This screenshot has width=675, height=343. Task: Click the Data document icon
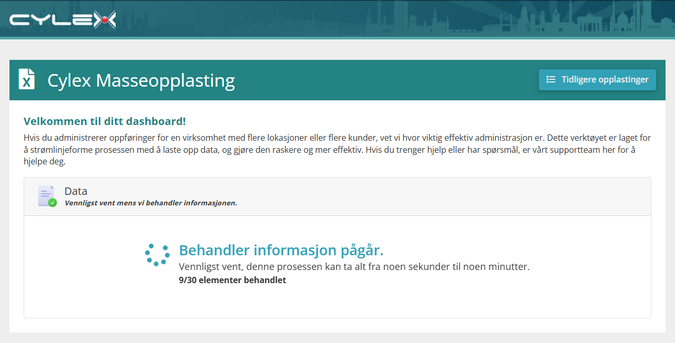tap(46, 195)
